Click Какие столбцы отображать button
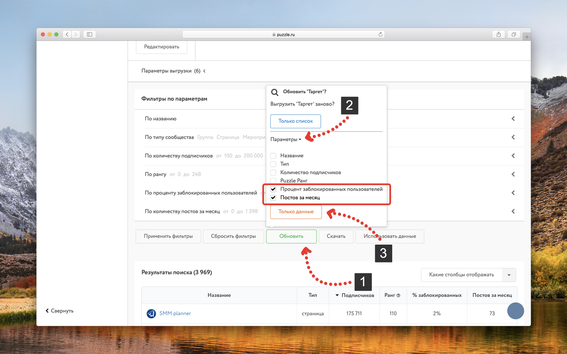 click(x=462, y=275)
